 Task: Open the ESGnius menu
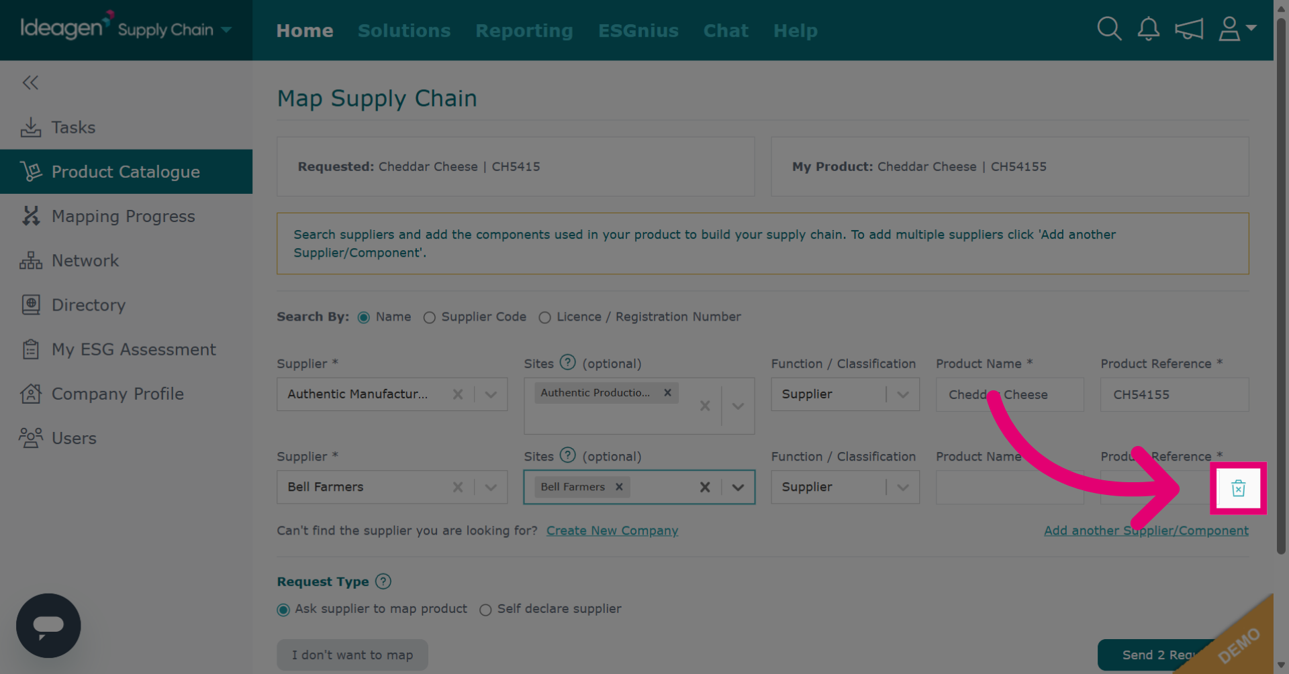(638, 30)
